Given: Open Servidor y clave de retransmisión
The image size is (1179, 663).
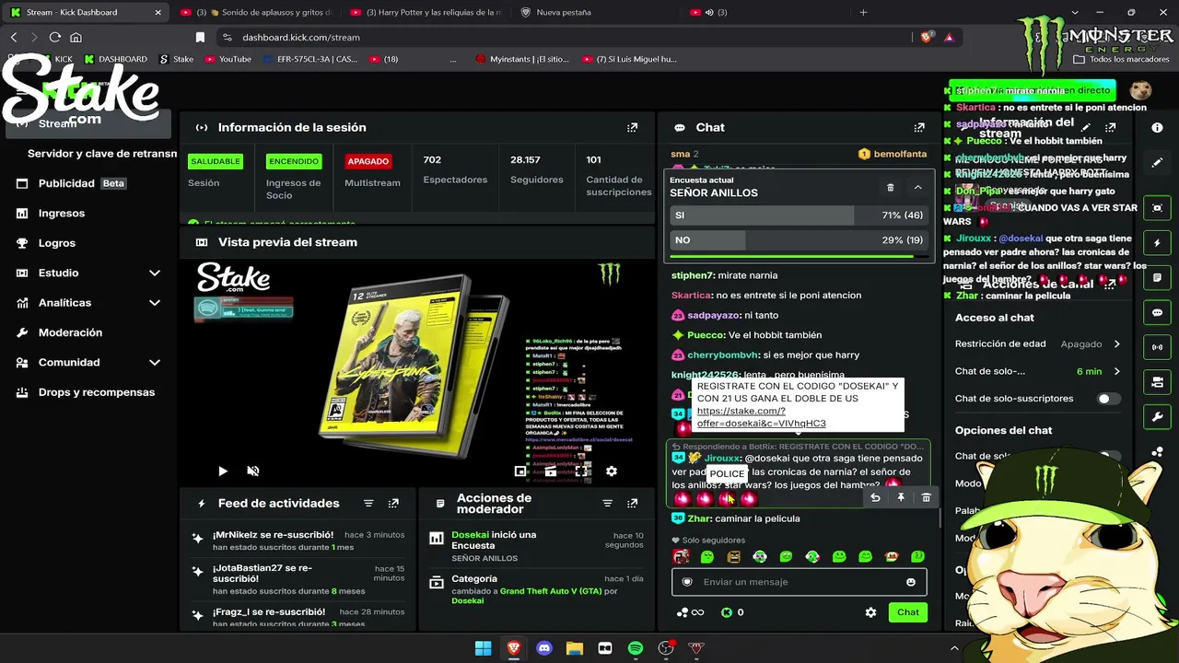Looking at the screenshot, I should click(101, 154).
